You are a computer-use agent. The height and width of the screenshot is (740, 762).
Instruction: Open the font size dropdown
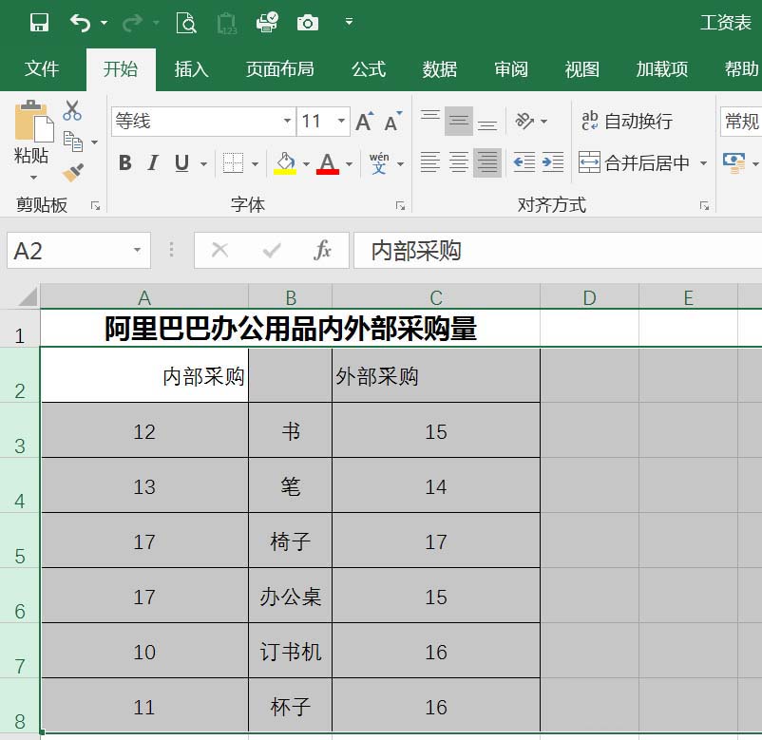(342, 121)
